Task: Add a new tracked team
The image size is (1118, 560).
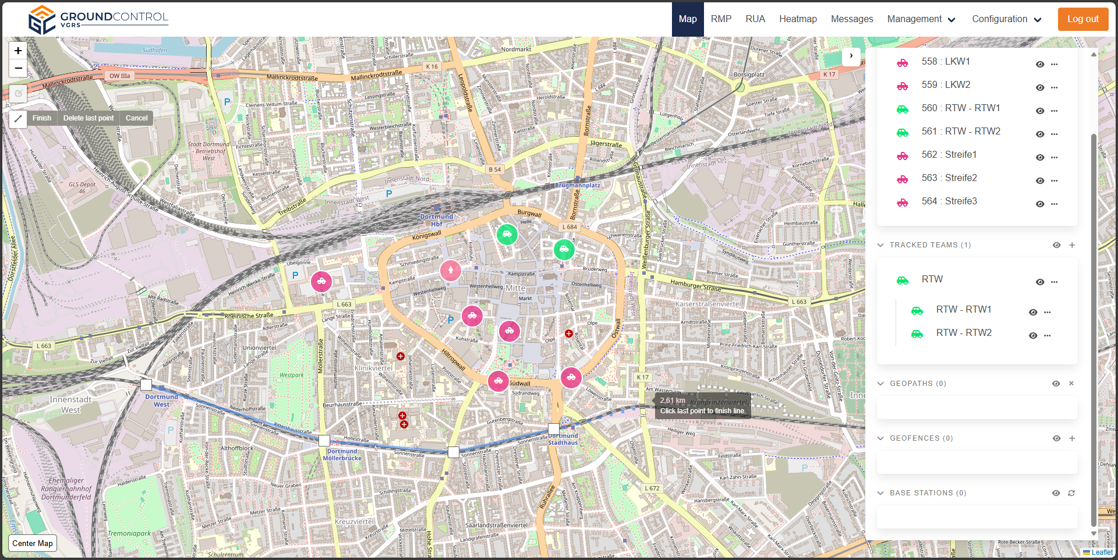Action: pos(1071,245)
